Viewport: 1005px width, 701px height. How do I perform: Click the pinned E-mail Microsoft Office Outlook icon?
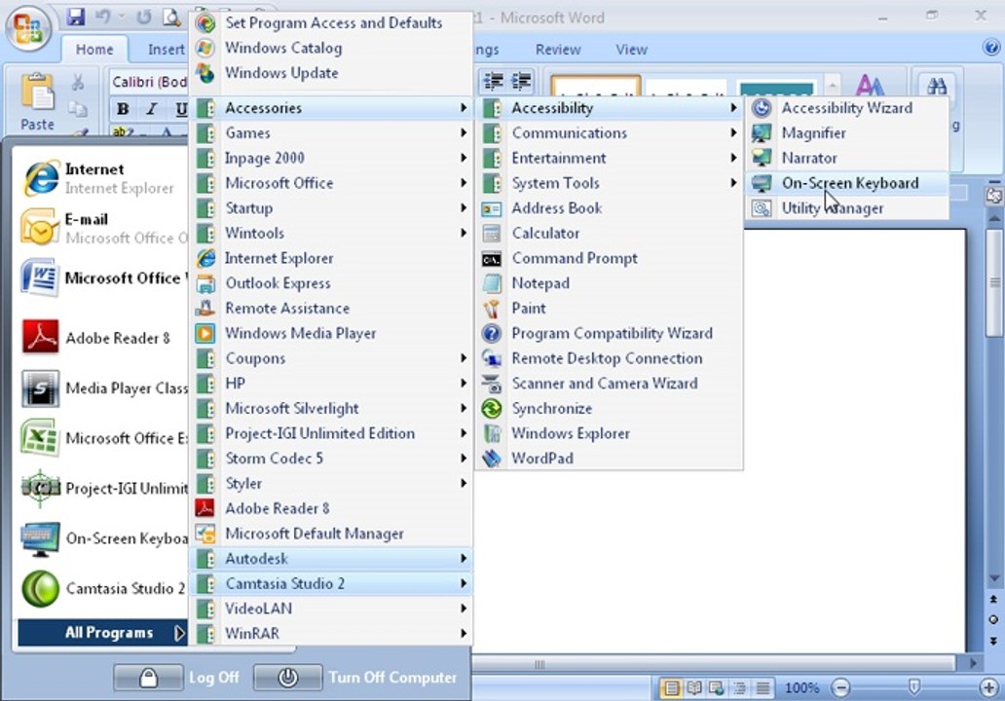coord(40,228)
